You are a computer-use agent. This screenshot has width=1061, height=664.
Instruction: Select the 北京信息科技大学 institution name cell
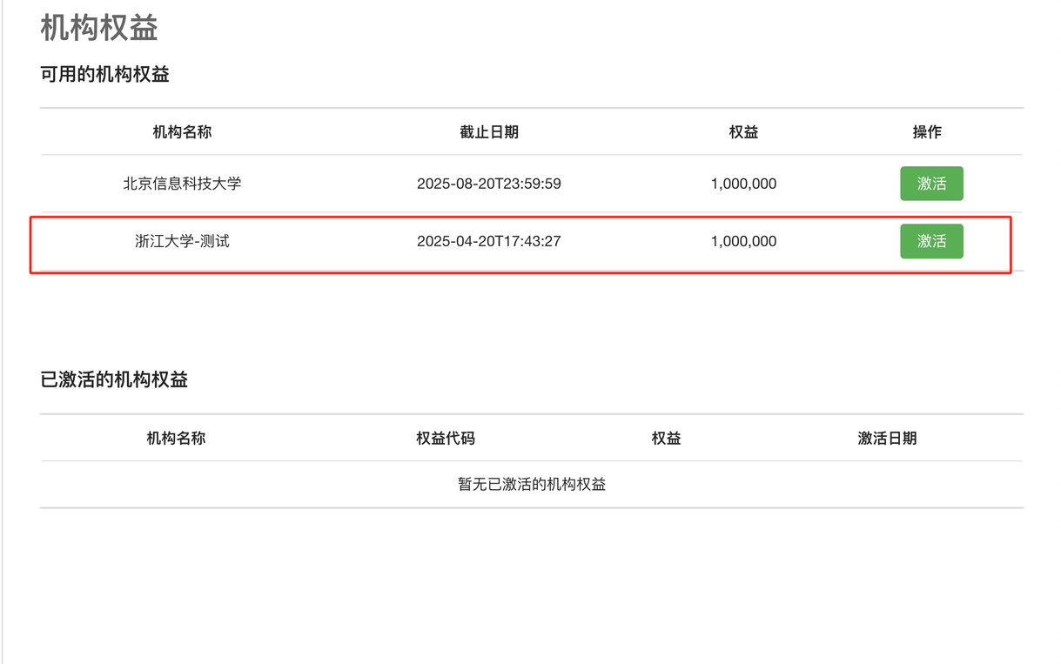point(182,184)
